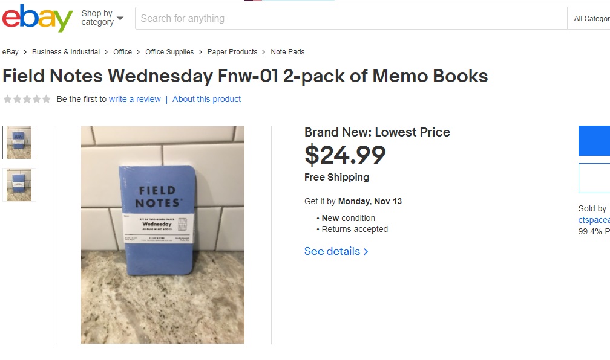Select the Note Pads breadcrumb
This screenshot has width=610, height=360.
pos(287,52)
